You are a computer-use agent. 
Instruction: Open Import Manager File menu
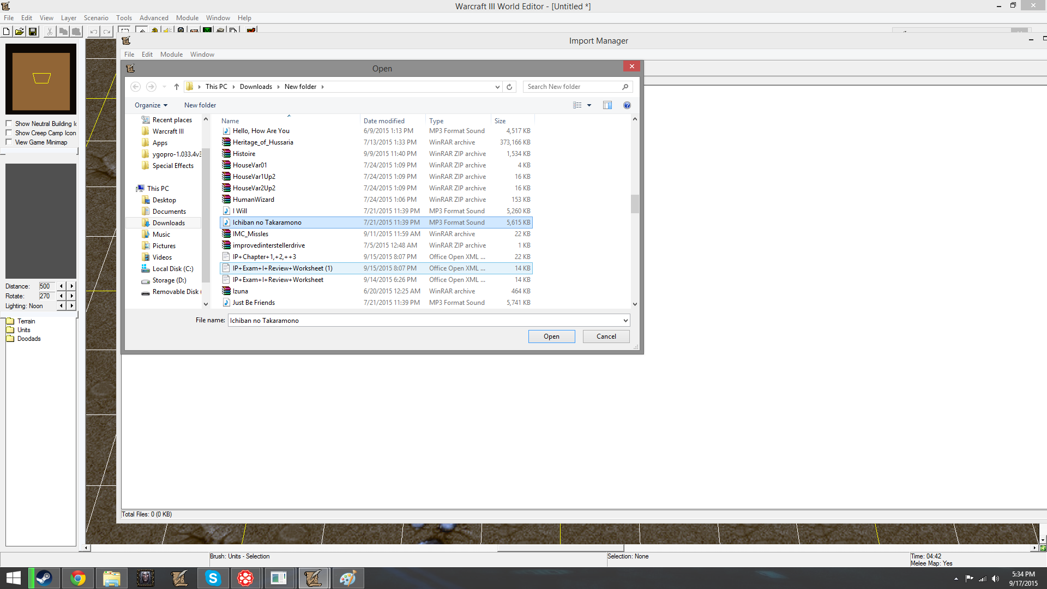click(129, 55)
